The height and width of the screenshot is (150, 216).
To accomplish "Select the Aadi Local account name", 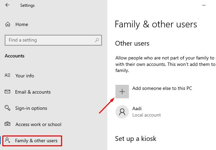I will [137, 108].
